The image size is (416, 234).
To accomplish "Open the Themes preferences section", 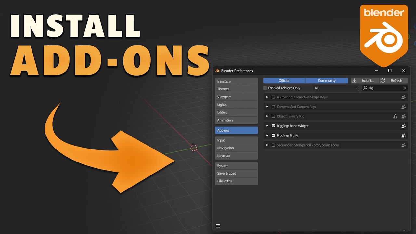I will click(236, 89).
